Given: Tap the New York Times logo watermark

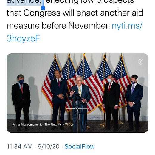Looking at the screenshot, I should 141,62.
